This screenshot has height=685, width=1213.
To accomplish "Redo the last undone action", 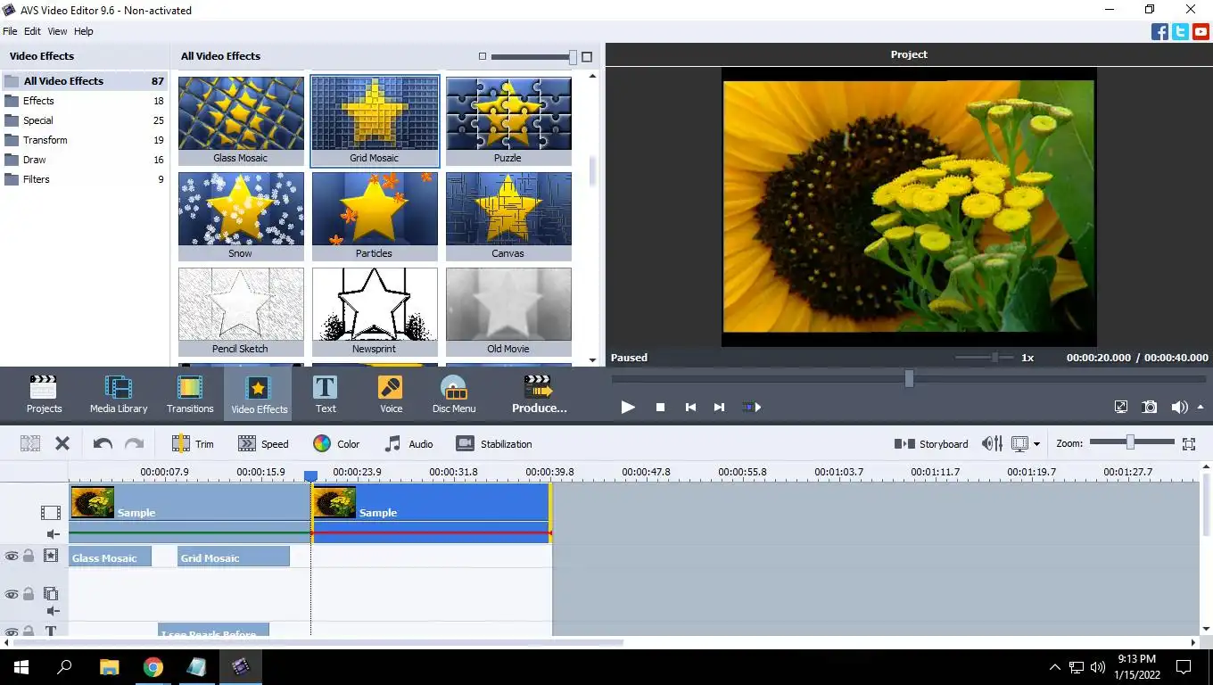I will 134,443.
